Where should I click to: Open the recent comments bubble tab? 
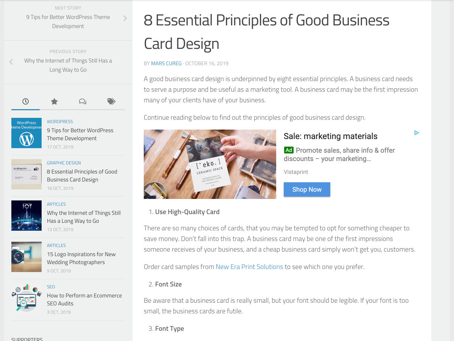[x=82, y=102]
